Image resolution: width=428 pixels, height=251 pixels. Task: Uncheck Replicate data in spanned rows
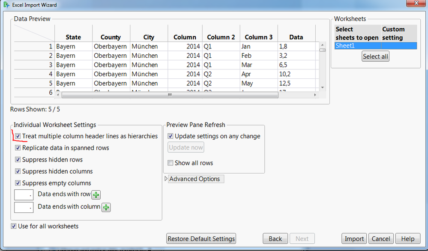pos(18,148)
